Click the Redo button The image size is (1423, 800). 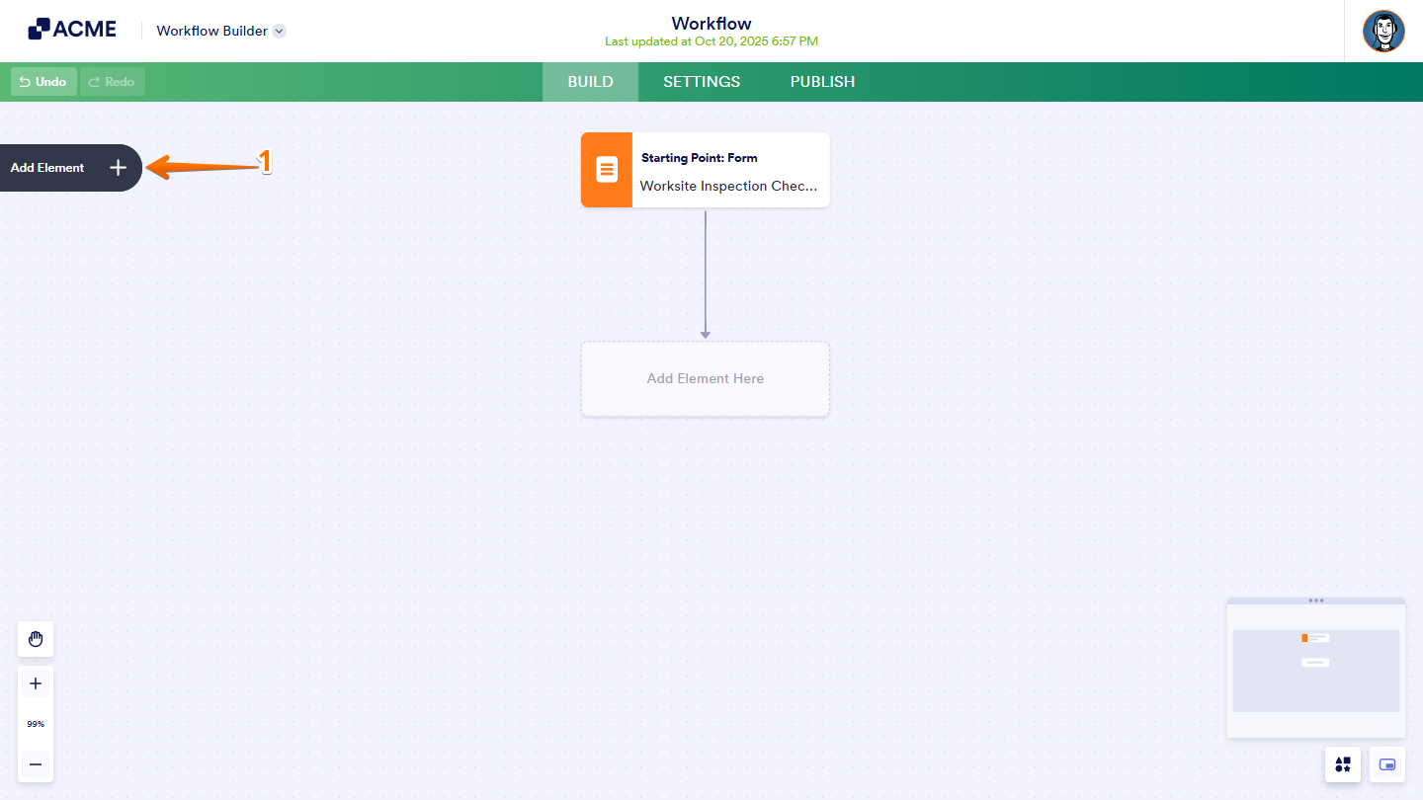click(x=113, y=82)
